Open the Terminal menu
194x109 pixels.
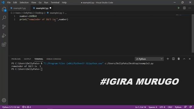[x=55, y=2]
